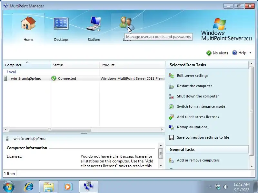Image resolution: width=258 pixels, height=193 pixels.
Task: Click the floppy disk save settings icon
Action: tap(171, 138)
